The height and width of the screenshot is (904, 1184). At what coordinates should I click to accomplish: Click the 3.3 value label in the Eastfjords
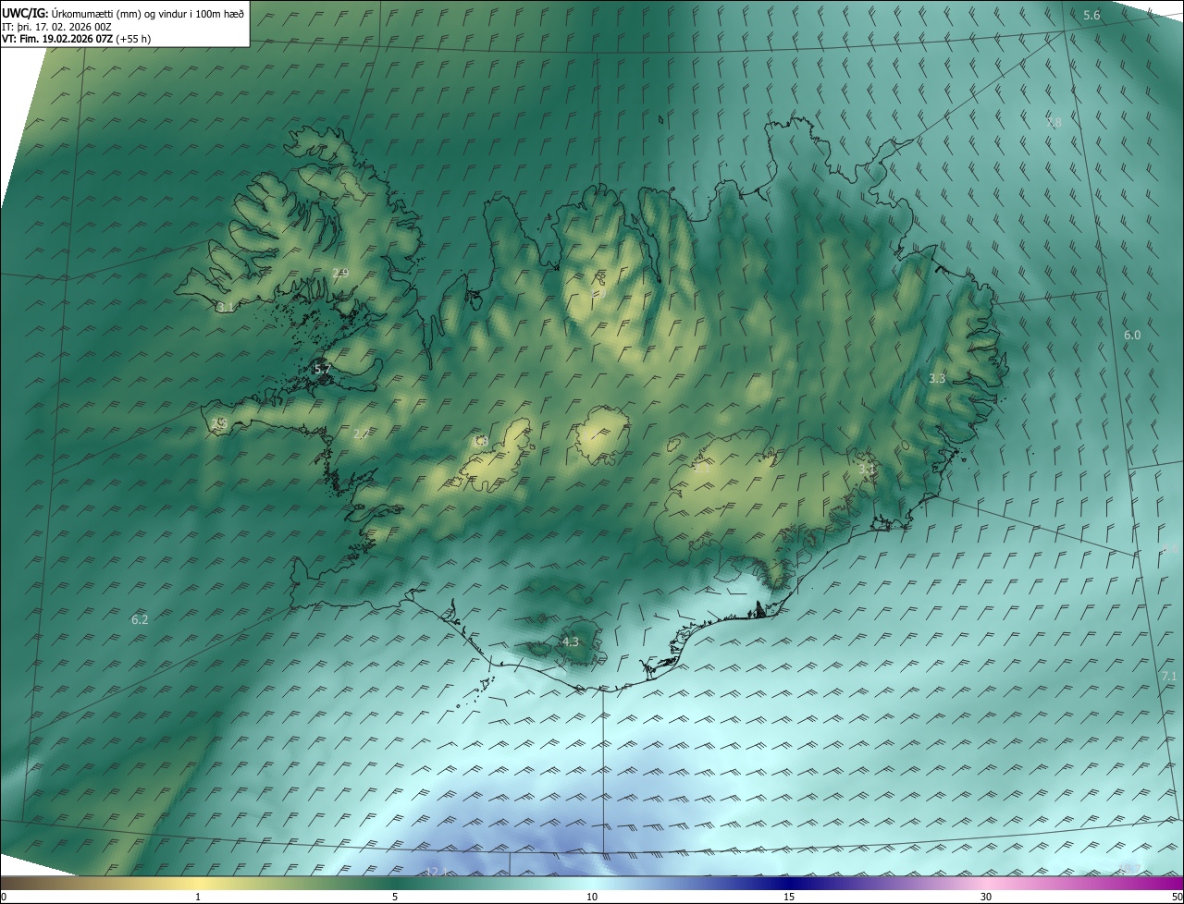(937, 378)
